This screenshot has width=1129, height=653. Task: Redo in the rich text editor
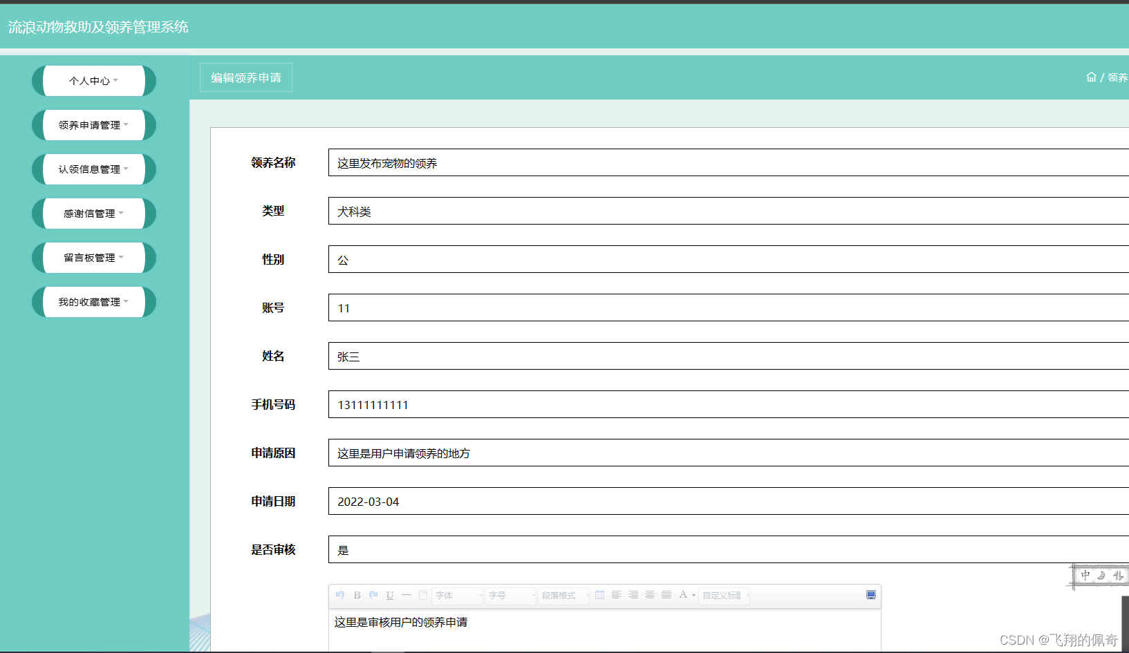click(x=373, y=595)
